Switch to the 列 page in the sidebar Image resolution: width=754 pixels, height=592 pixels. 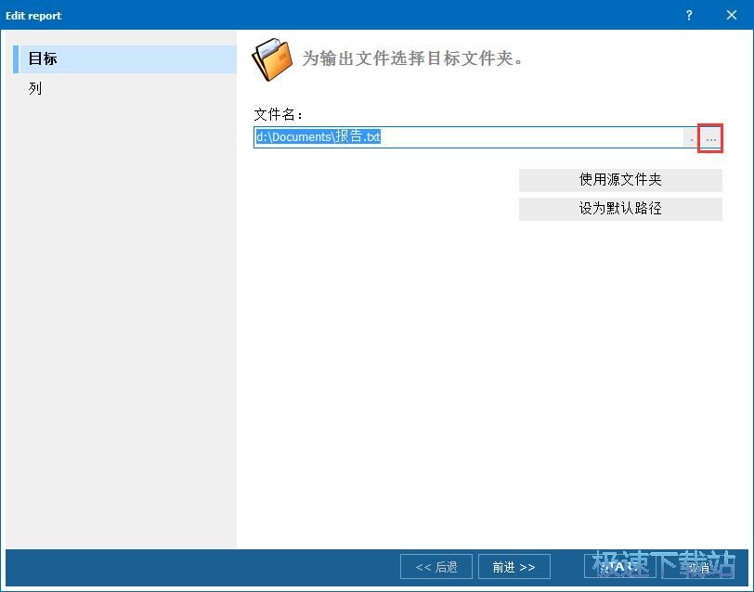pos(35,88)
